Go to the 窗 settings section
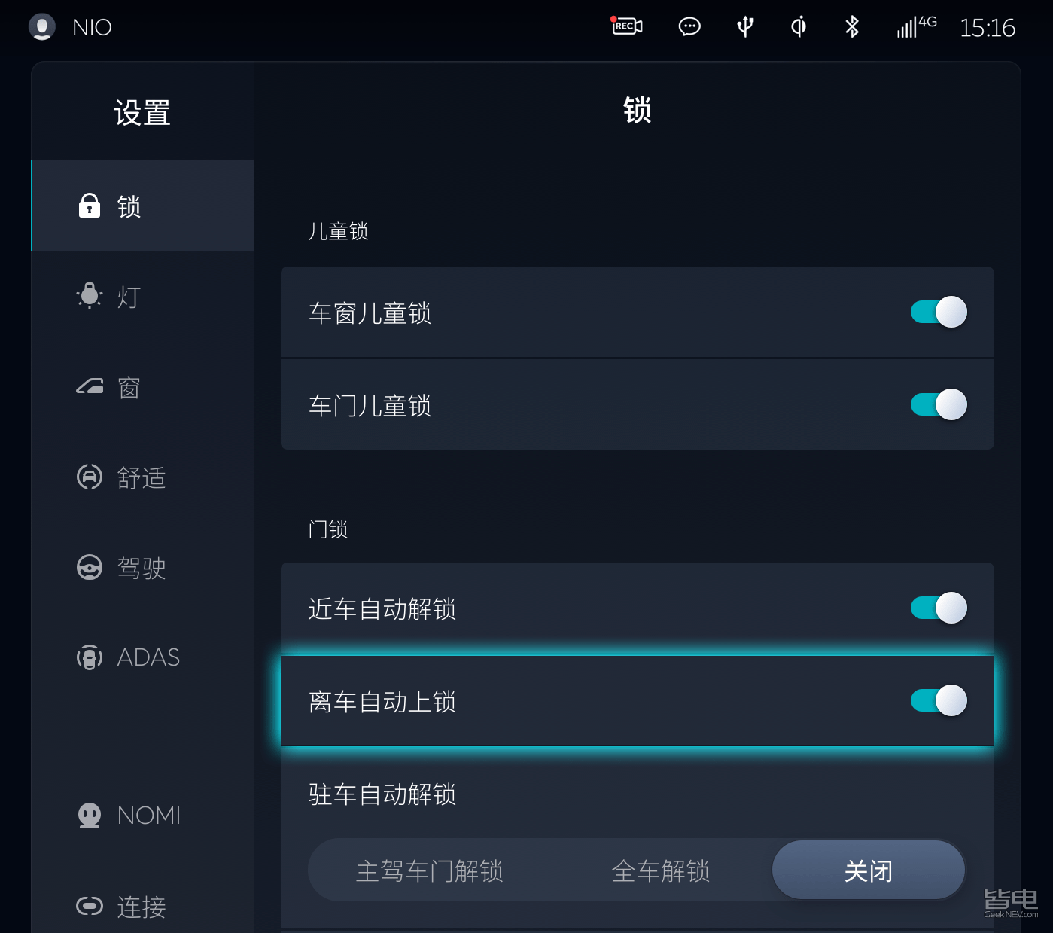The height and width of the screenshot is (933, 1053). (x=128, y=388)
